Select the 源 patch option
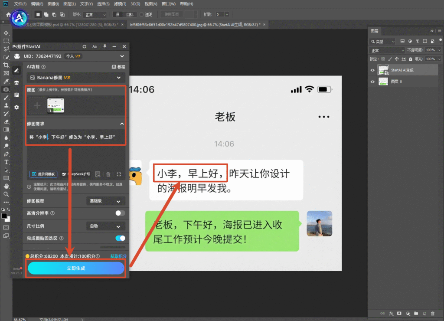This screenshot has height=321, width=444. tap(118, 14)
